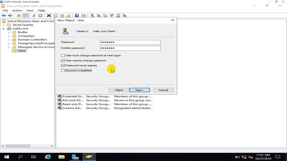Click the Back button in the dialog
Screen dimensions: 287x161
click(118, 90)
